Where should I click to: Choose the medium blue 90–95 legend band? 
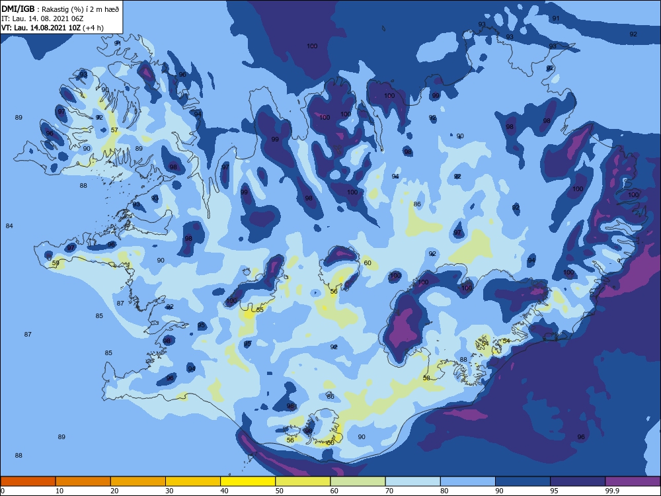coord(523,481)
